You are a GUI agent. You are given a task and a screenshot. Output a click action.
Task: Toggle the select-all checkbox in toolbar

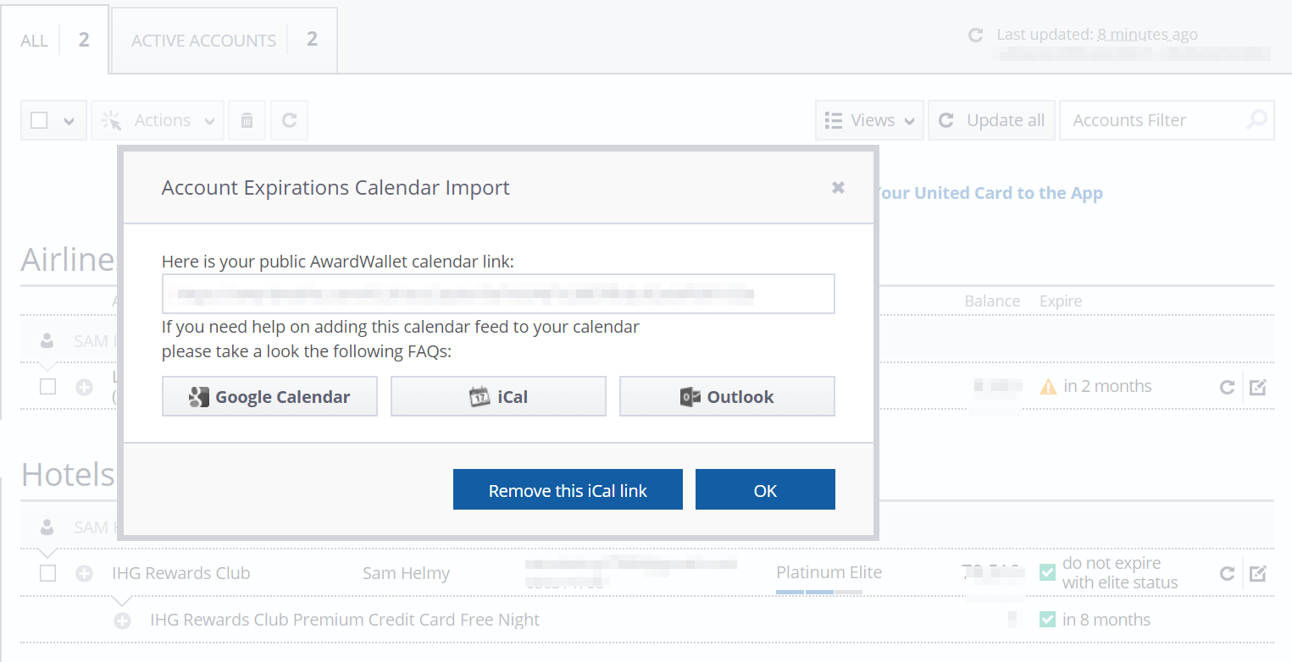[x=39, y=120]
